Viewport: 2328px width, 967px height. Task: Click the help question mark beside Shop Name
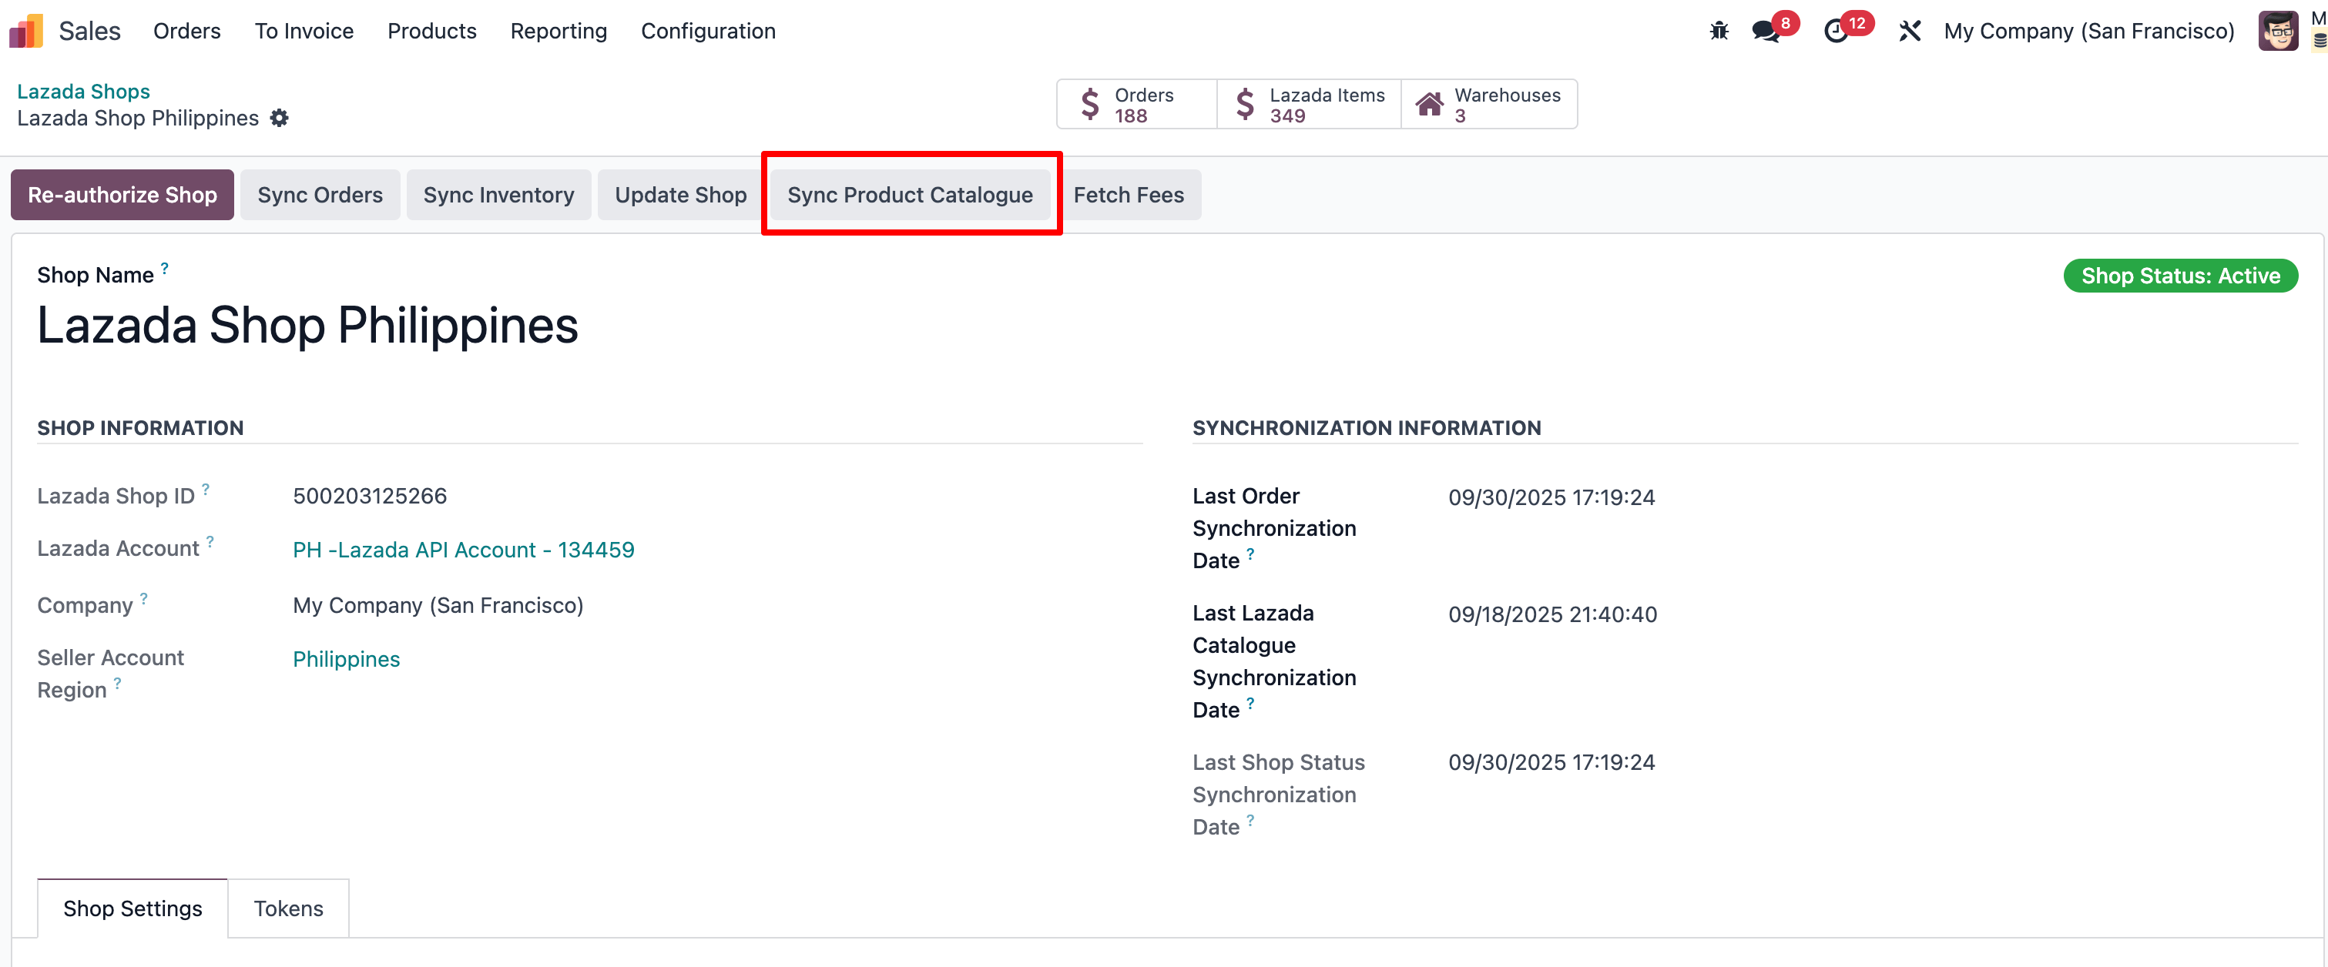tap(166, 267)
